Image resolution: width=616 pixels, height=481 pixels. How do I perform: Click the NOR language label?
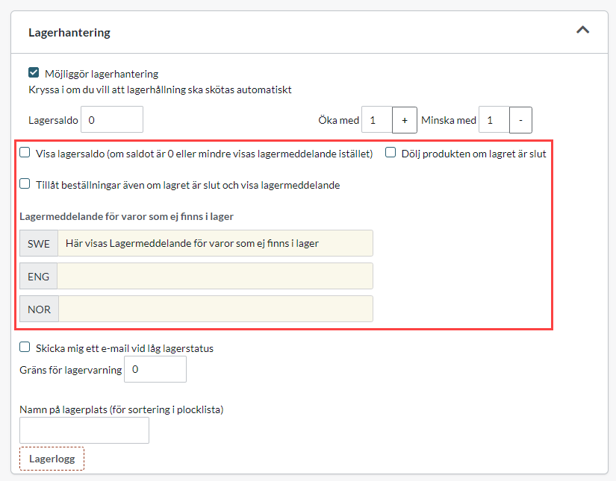(39, 309)
